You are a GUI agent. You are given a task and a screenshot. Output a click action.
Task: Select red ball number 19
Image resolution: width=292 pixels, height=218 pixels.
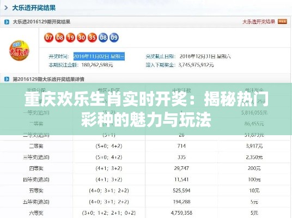(71, 38)
